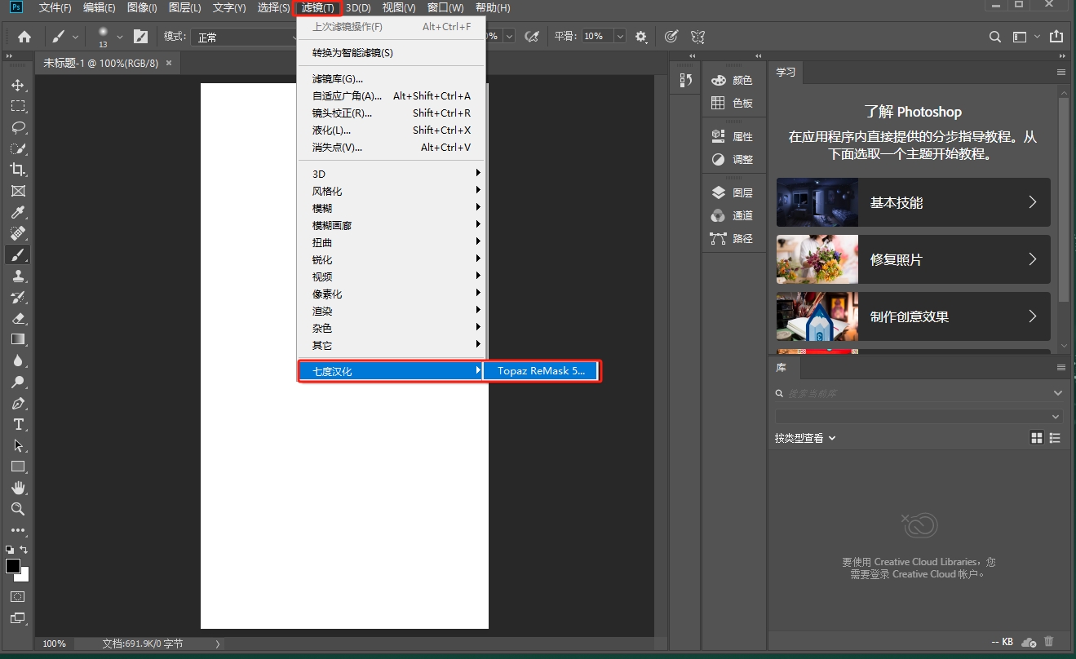Select the Move tool
This screenshot has width=1076, height=659.
coord(18,84)
